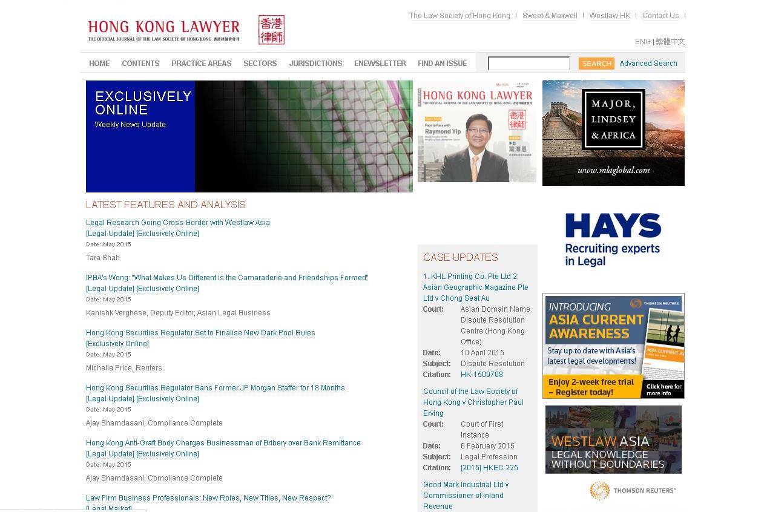The height and width of the screenshot is (512, 764).
Task: Open the HOME menu item
Action: pos(99,63)
